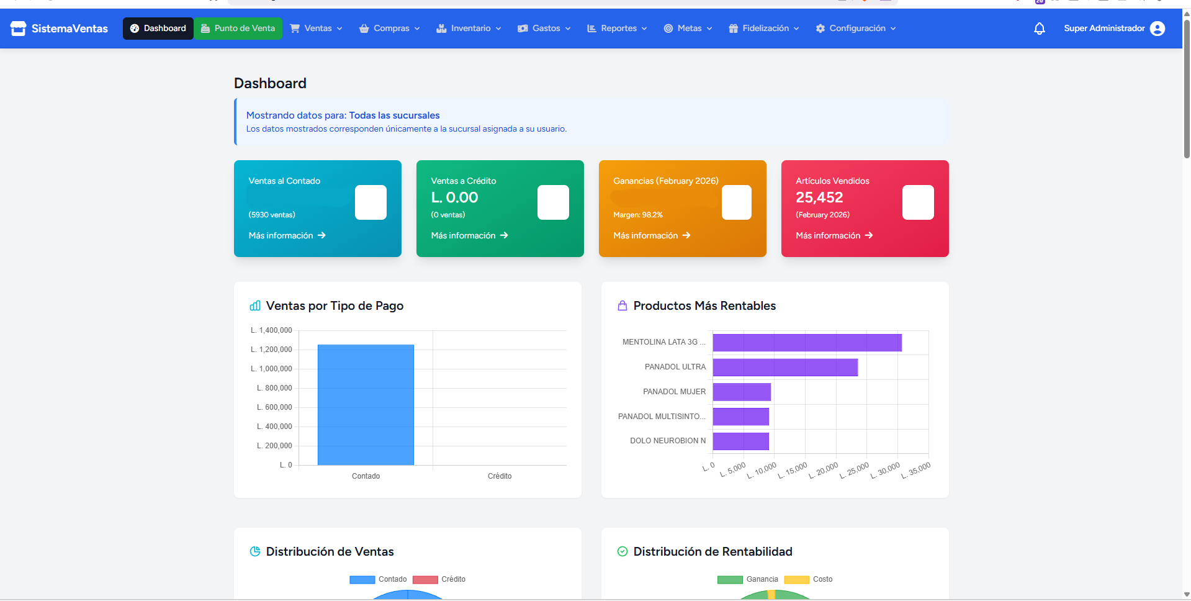Open the Reportes menu
Image resolution: width=1191 pixels, height=601 pixels.
617,29
